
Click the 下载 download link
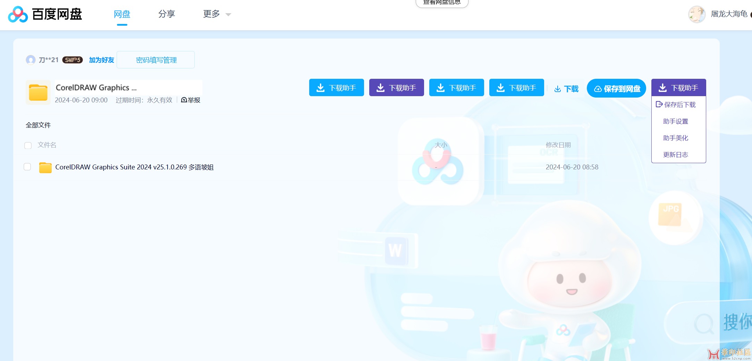tap(566, 89)
